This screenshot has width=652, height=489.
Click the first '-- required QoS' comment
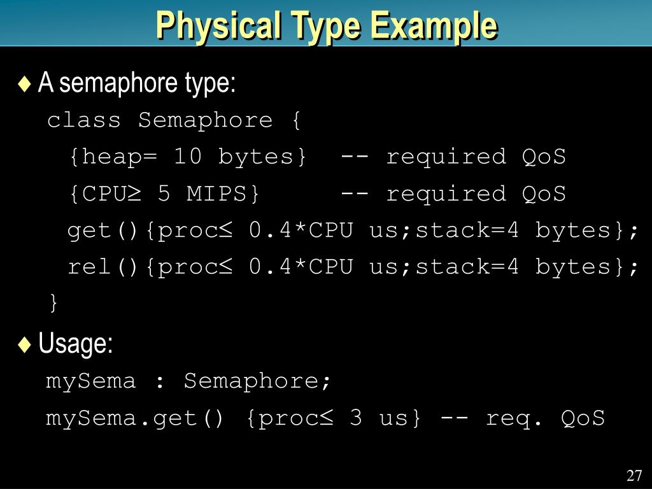(x=453, y=157)
